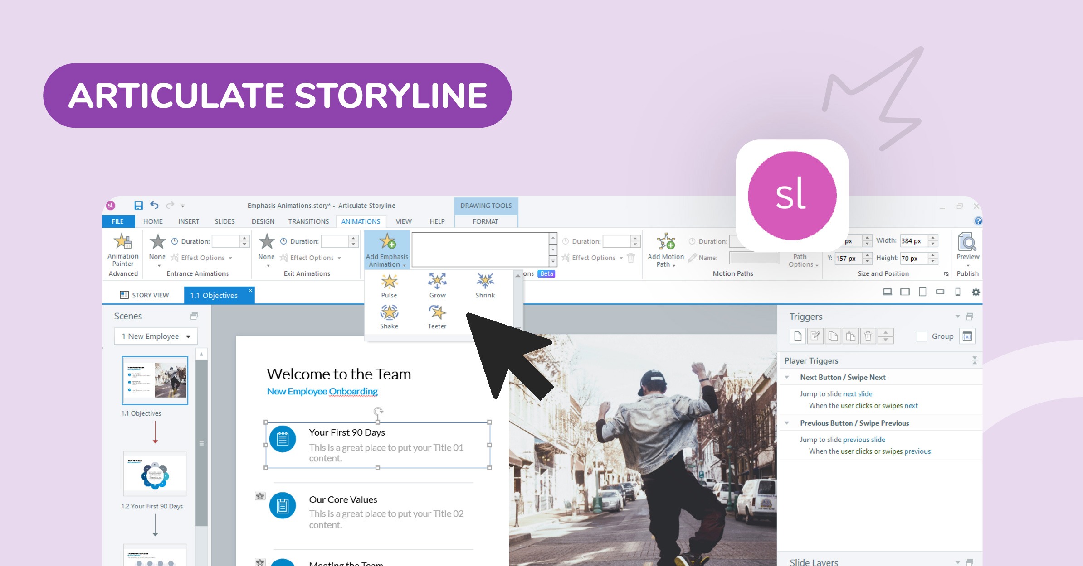1083x566 pixels.
Task: Enable the Group triggers checkbox
Action: click(922, 336)
